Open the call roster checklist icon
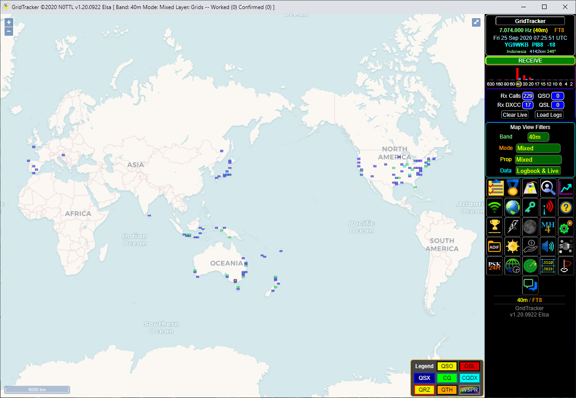This screenshot has width=576, height=398. pyautogui.click(x=495, y=187)
